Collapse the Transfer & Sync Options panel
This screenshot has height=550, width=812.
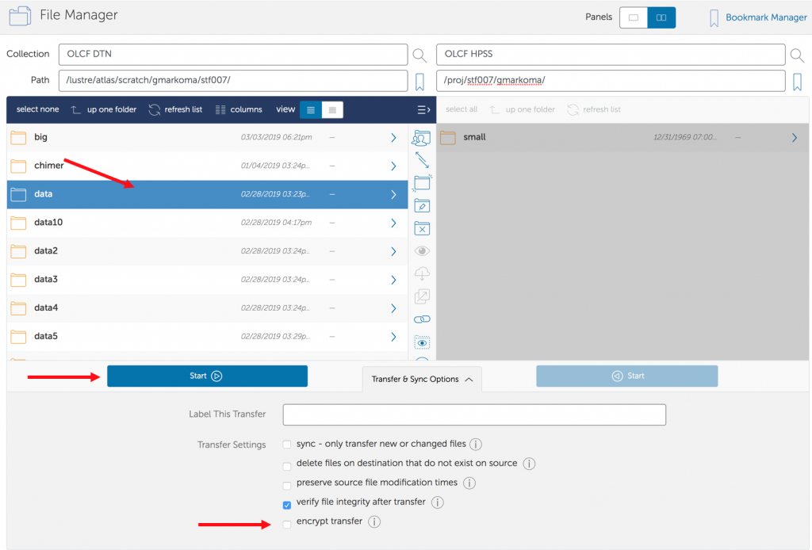[x=422, y=380]
